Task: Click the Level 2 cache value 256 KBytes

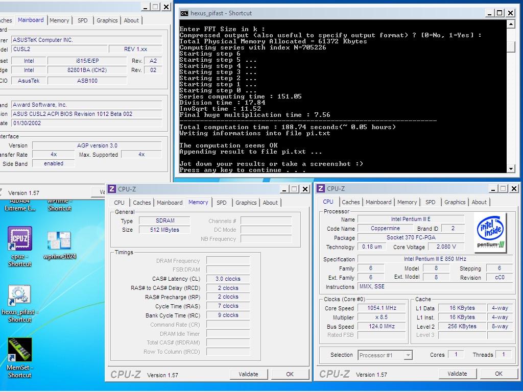Action: 462,326
